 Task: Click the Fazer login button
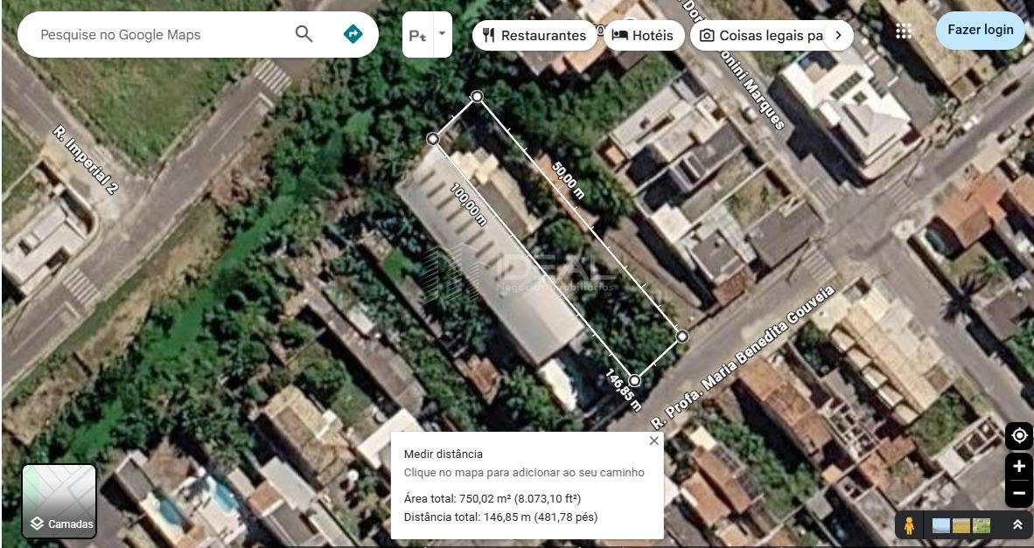pyautogui.click(x=981, y=30)
